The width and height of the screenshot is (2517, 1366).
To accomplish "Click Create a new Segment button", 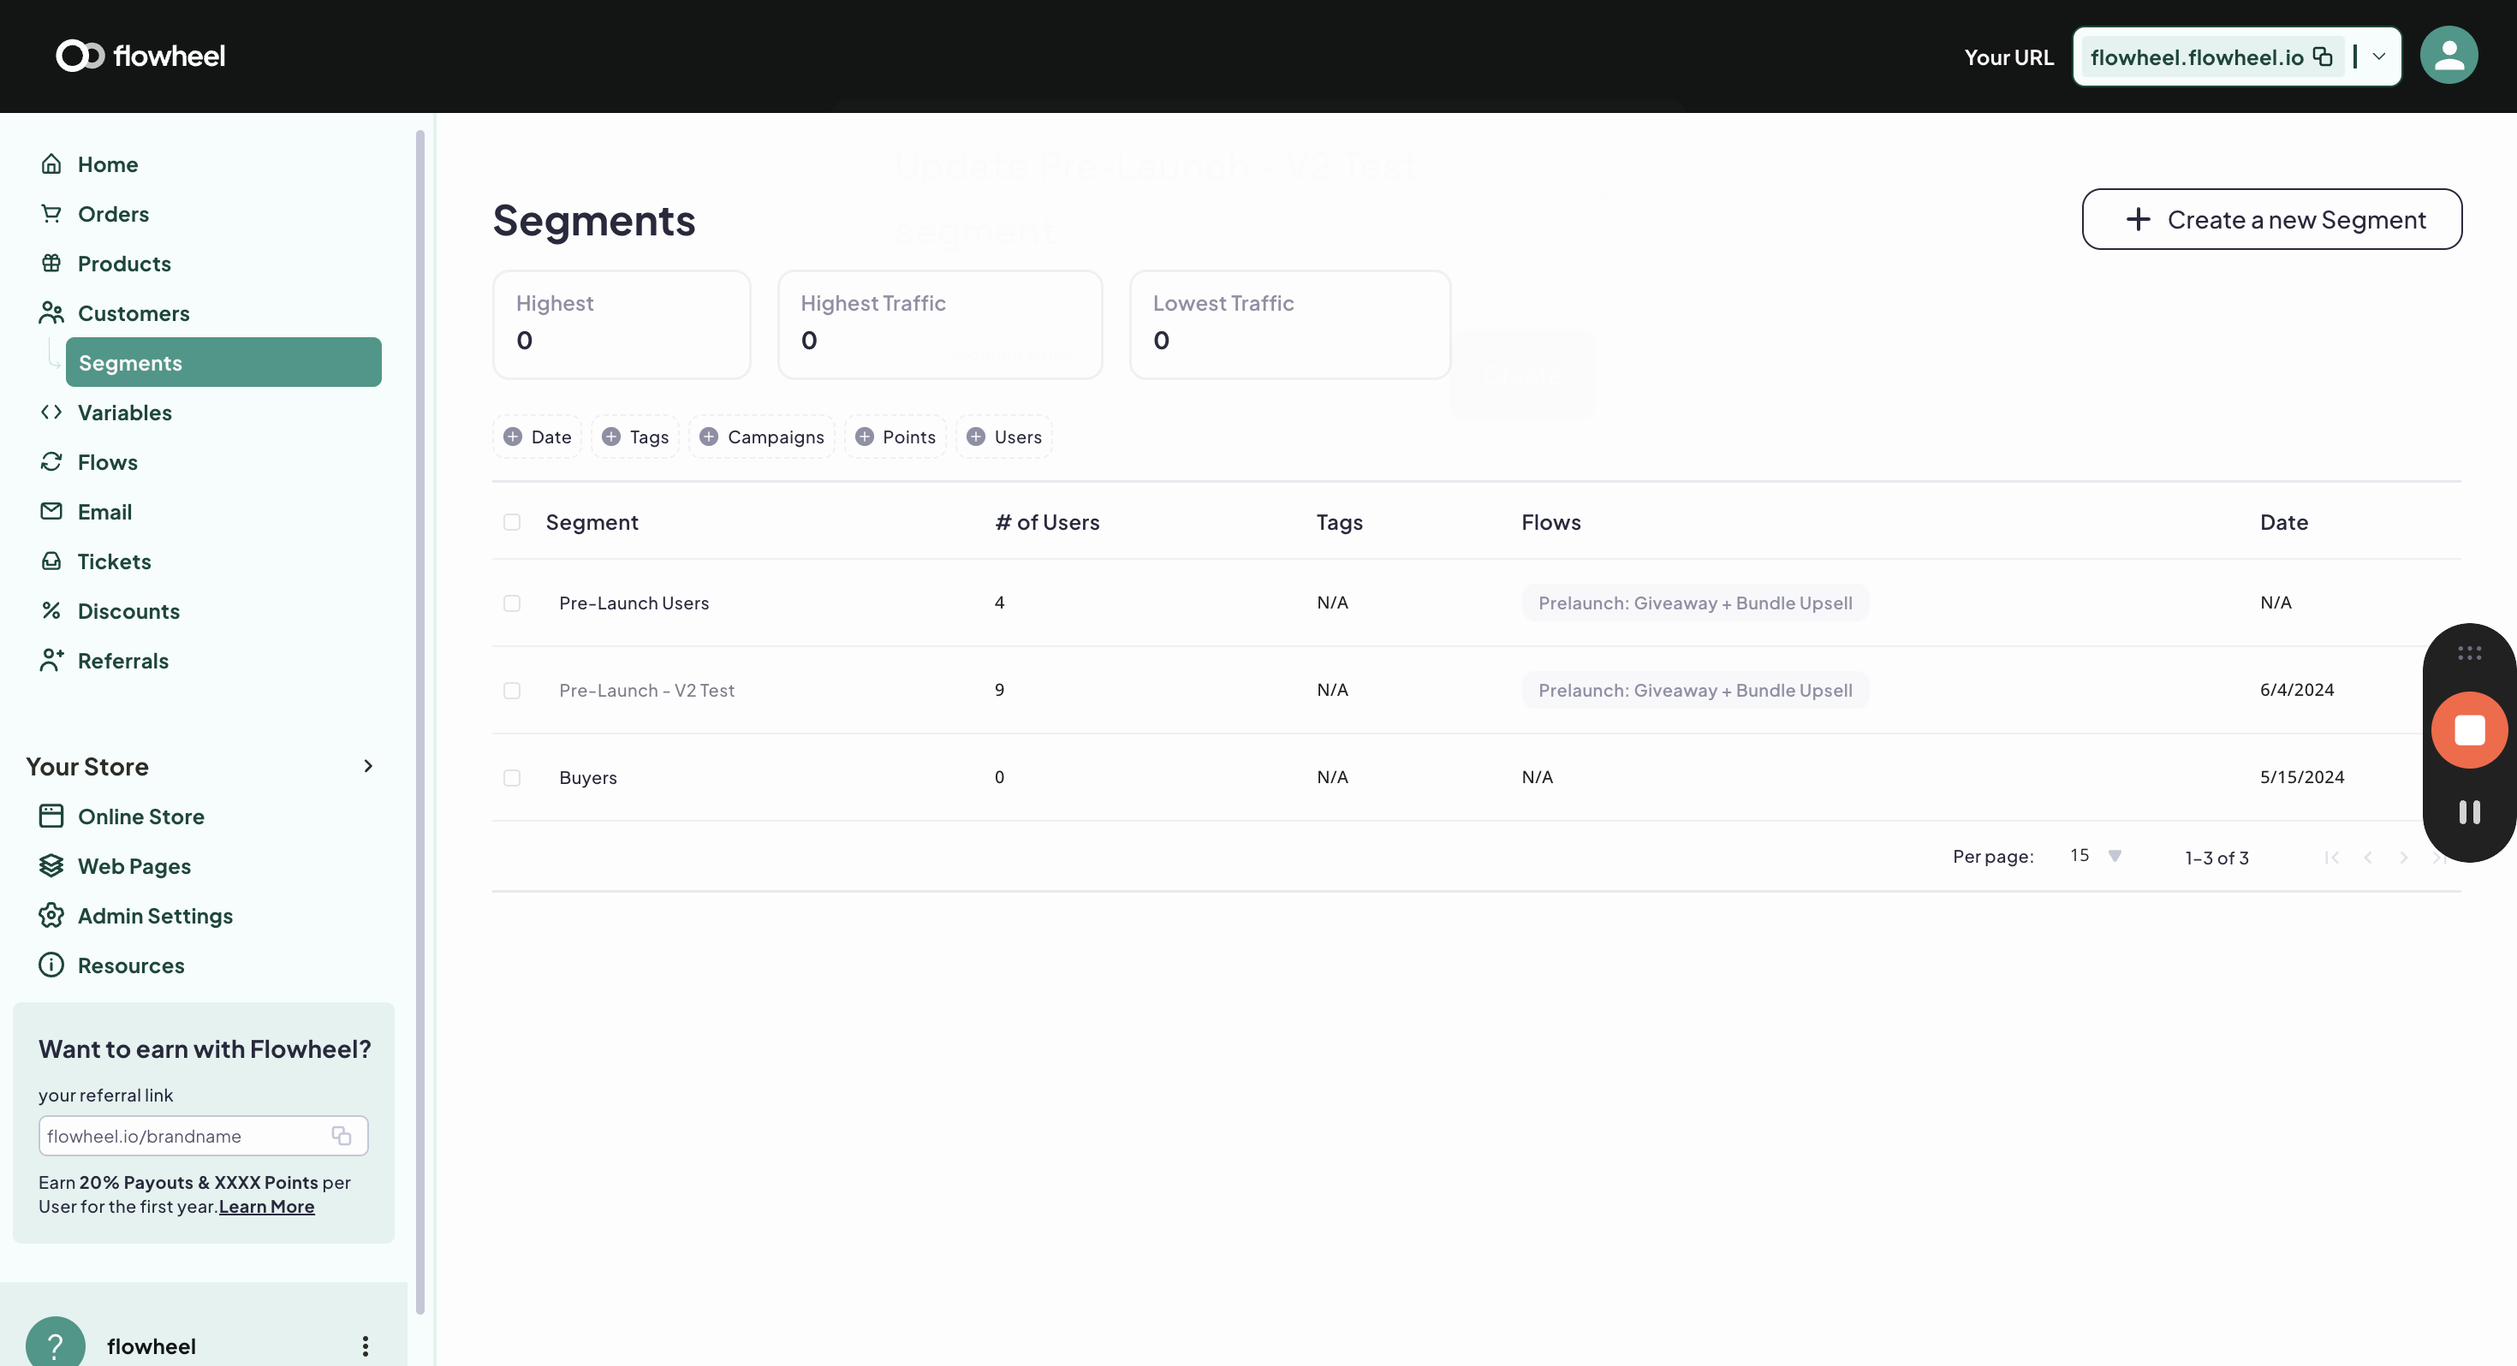I will (2272, 220).
